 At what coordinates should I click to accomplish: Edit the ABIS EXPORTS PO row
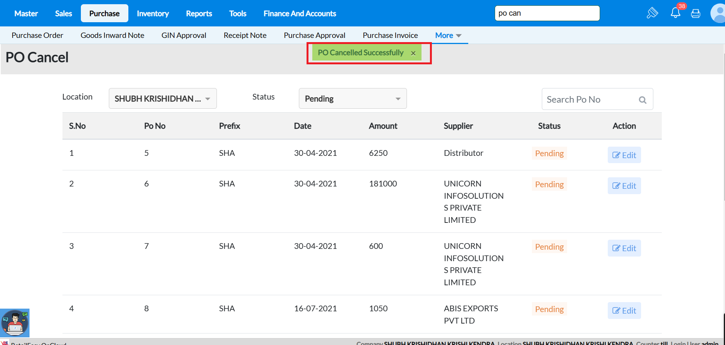point(624,311)
